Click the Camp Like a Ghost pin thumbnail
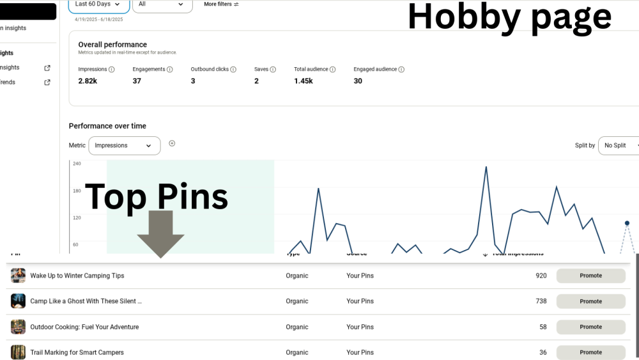Image resolution: width=639 pixels, height=360 pixels. (18, 301)
